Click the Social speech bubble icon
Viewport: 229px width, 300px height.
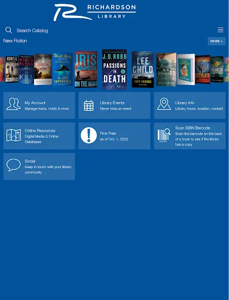pyautogui.click(x=13, y=165)
